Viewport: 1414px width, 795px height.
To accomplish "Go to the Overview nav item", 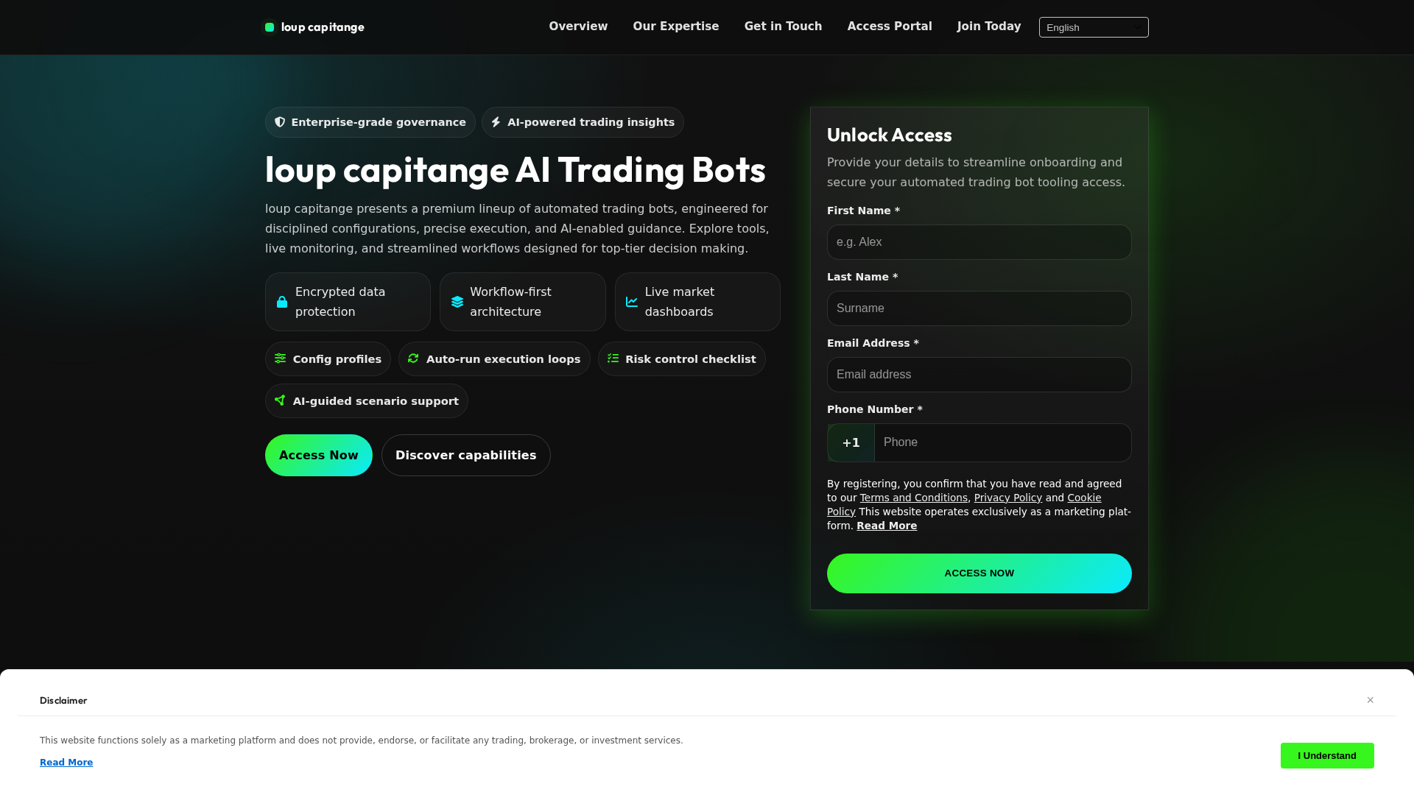I will point(578,26).
